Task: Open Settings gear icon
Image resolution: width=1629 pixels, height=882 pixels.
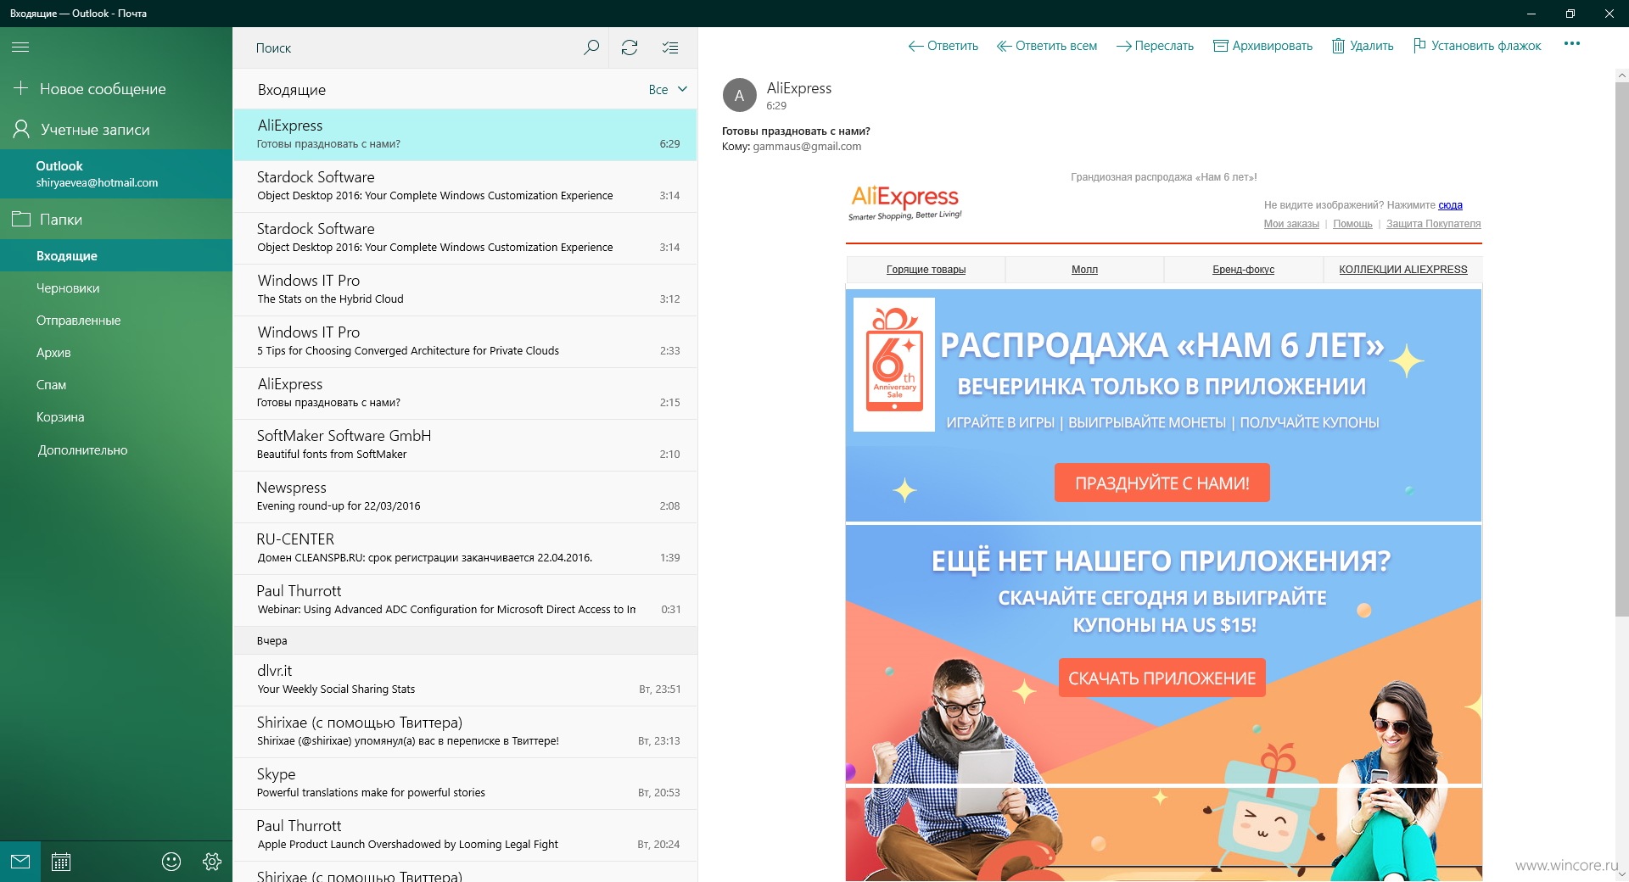Action: [212, 862]
